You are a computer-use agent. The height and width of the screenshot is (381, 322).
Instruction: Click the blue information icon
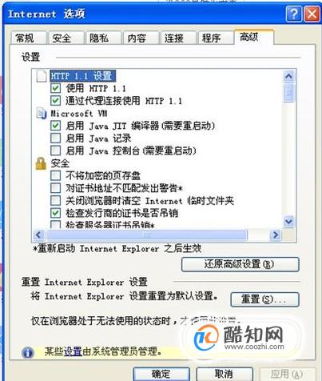[28, 352]
